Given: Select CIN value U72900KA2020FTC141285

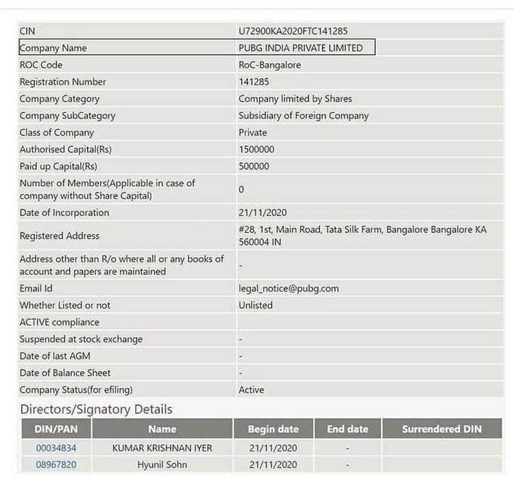Looking at the screenshot, I should click(293, 31).
